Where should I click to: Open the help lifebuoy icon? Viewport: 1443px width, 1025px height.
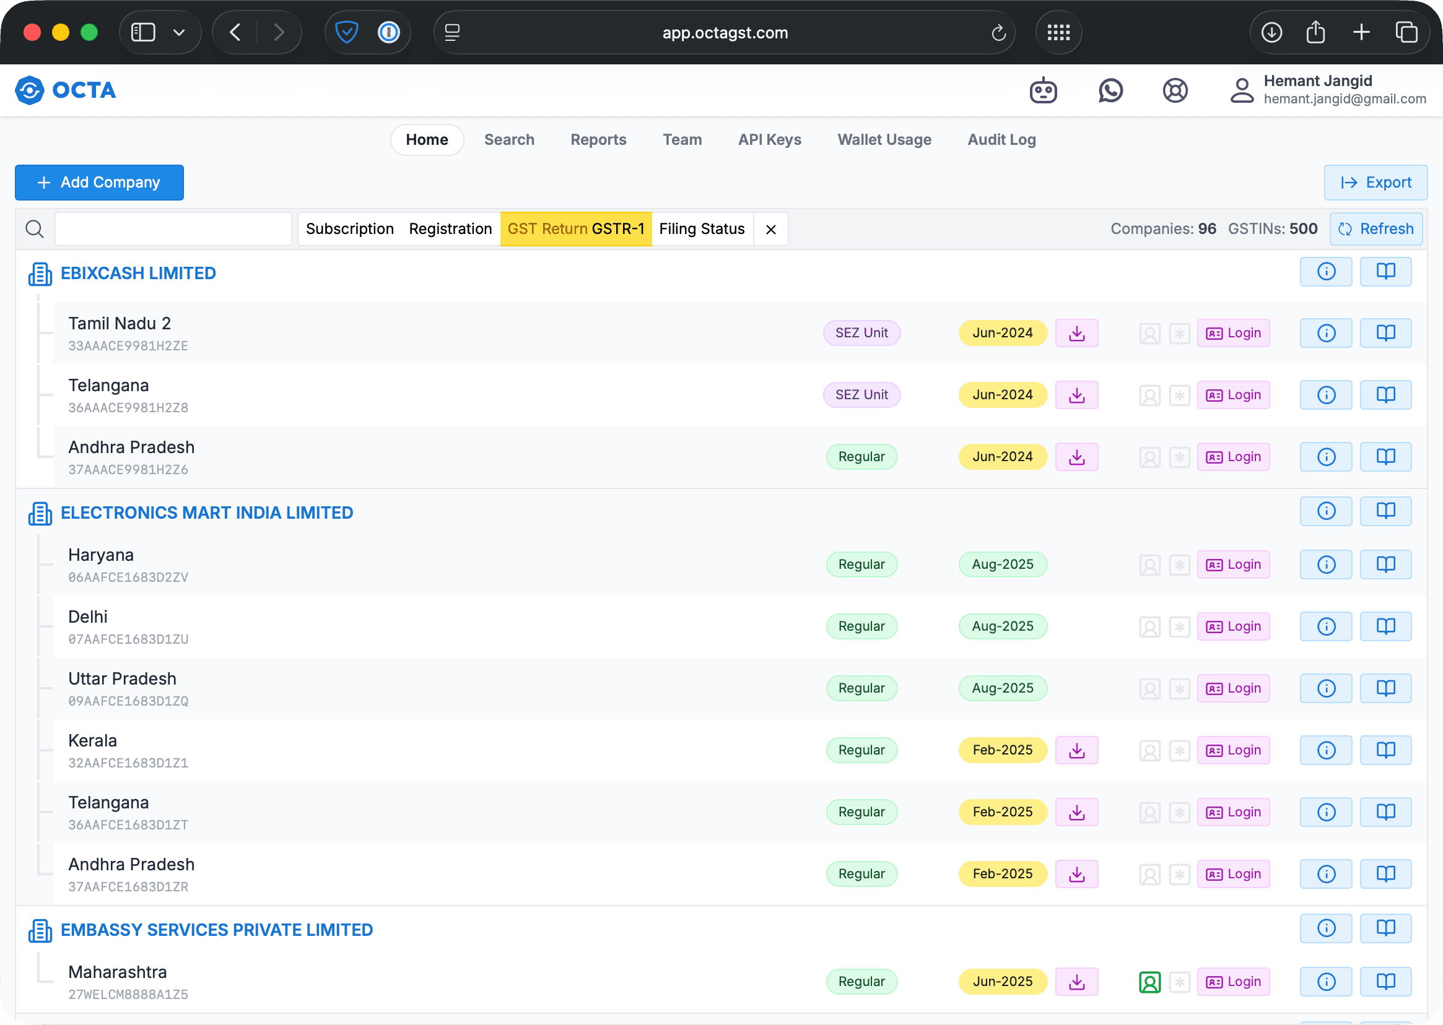[x=1175, y=90]
